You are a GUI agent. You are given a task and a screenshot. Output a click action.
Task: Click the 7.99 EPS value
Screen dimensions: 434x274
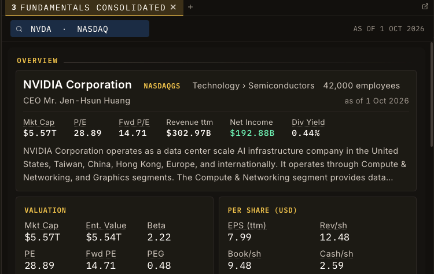(x=240, y=237)
